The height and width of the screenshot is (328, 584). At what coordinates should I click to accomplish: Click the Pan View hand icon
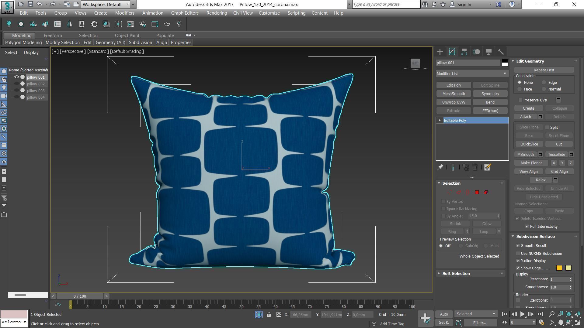pyautogui.click(x=560, y=323)
